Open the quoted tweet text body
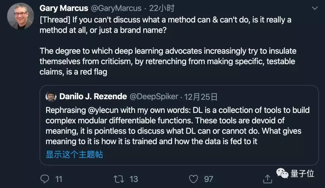 coord(178,126)
